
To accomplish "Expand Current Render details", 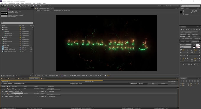I will (x=2, y=84).
